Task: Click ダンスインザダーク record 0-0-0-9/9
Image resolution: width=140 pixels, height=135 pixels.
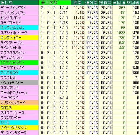Action: [55, 133]
